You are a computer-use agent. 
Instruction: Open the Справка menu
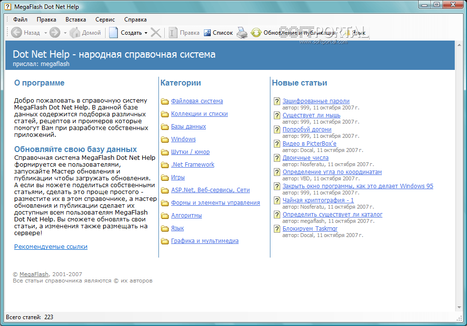[x=135, y=20]
